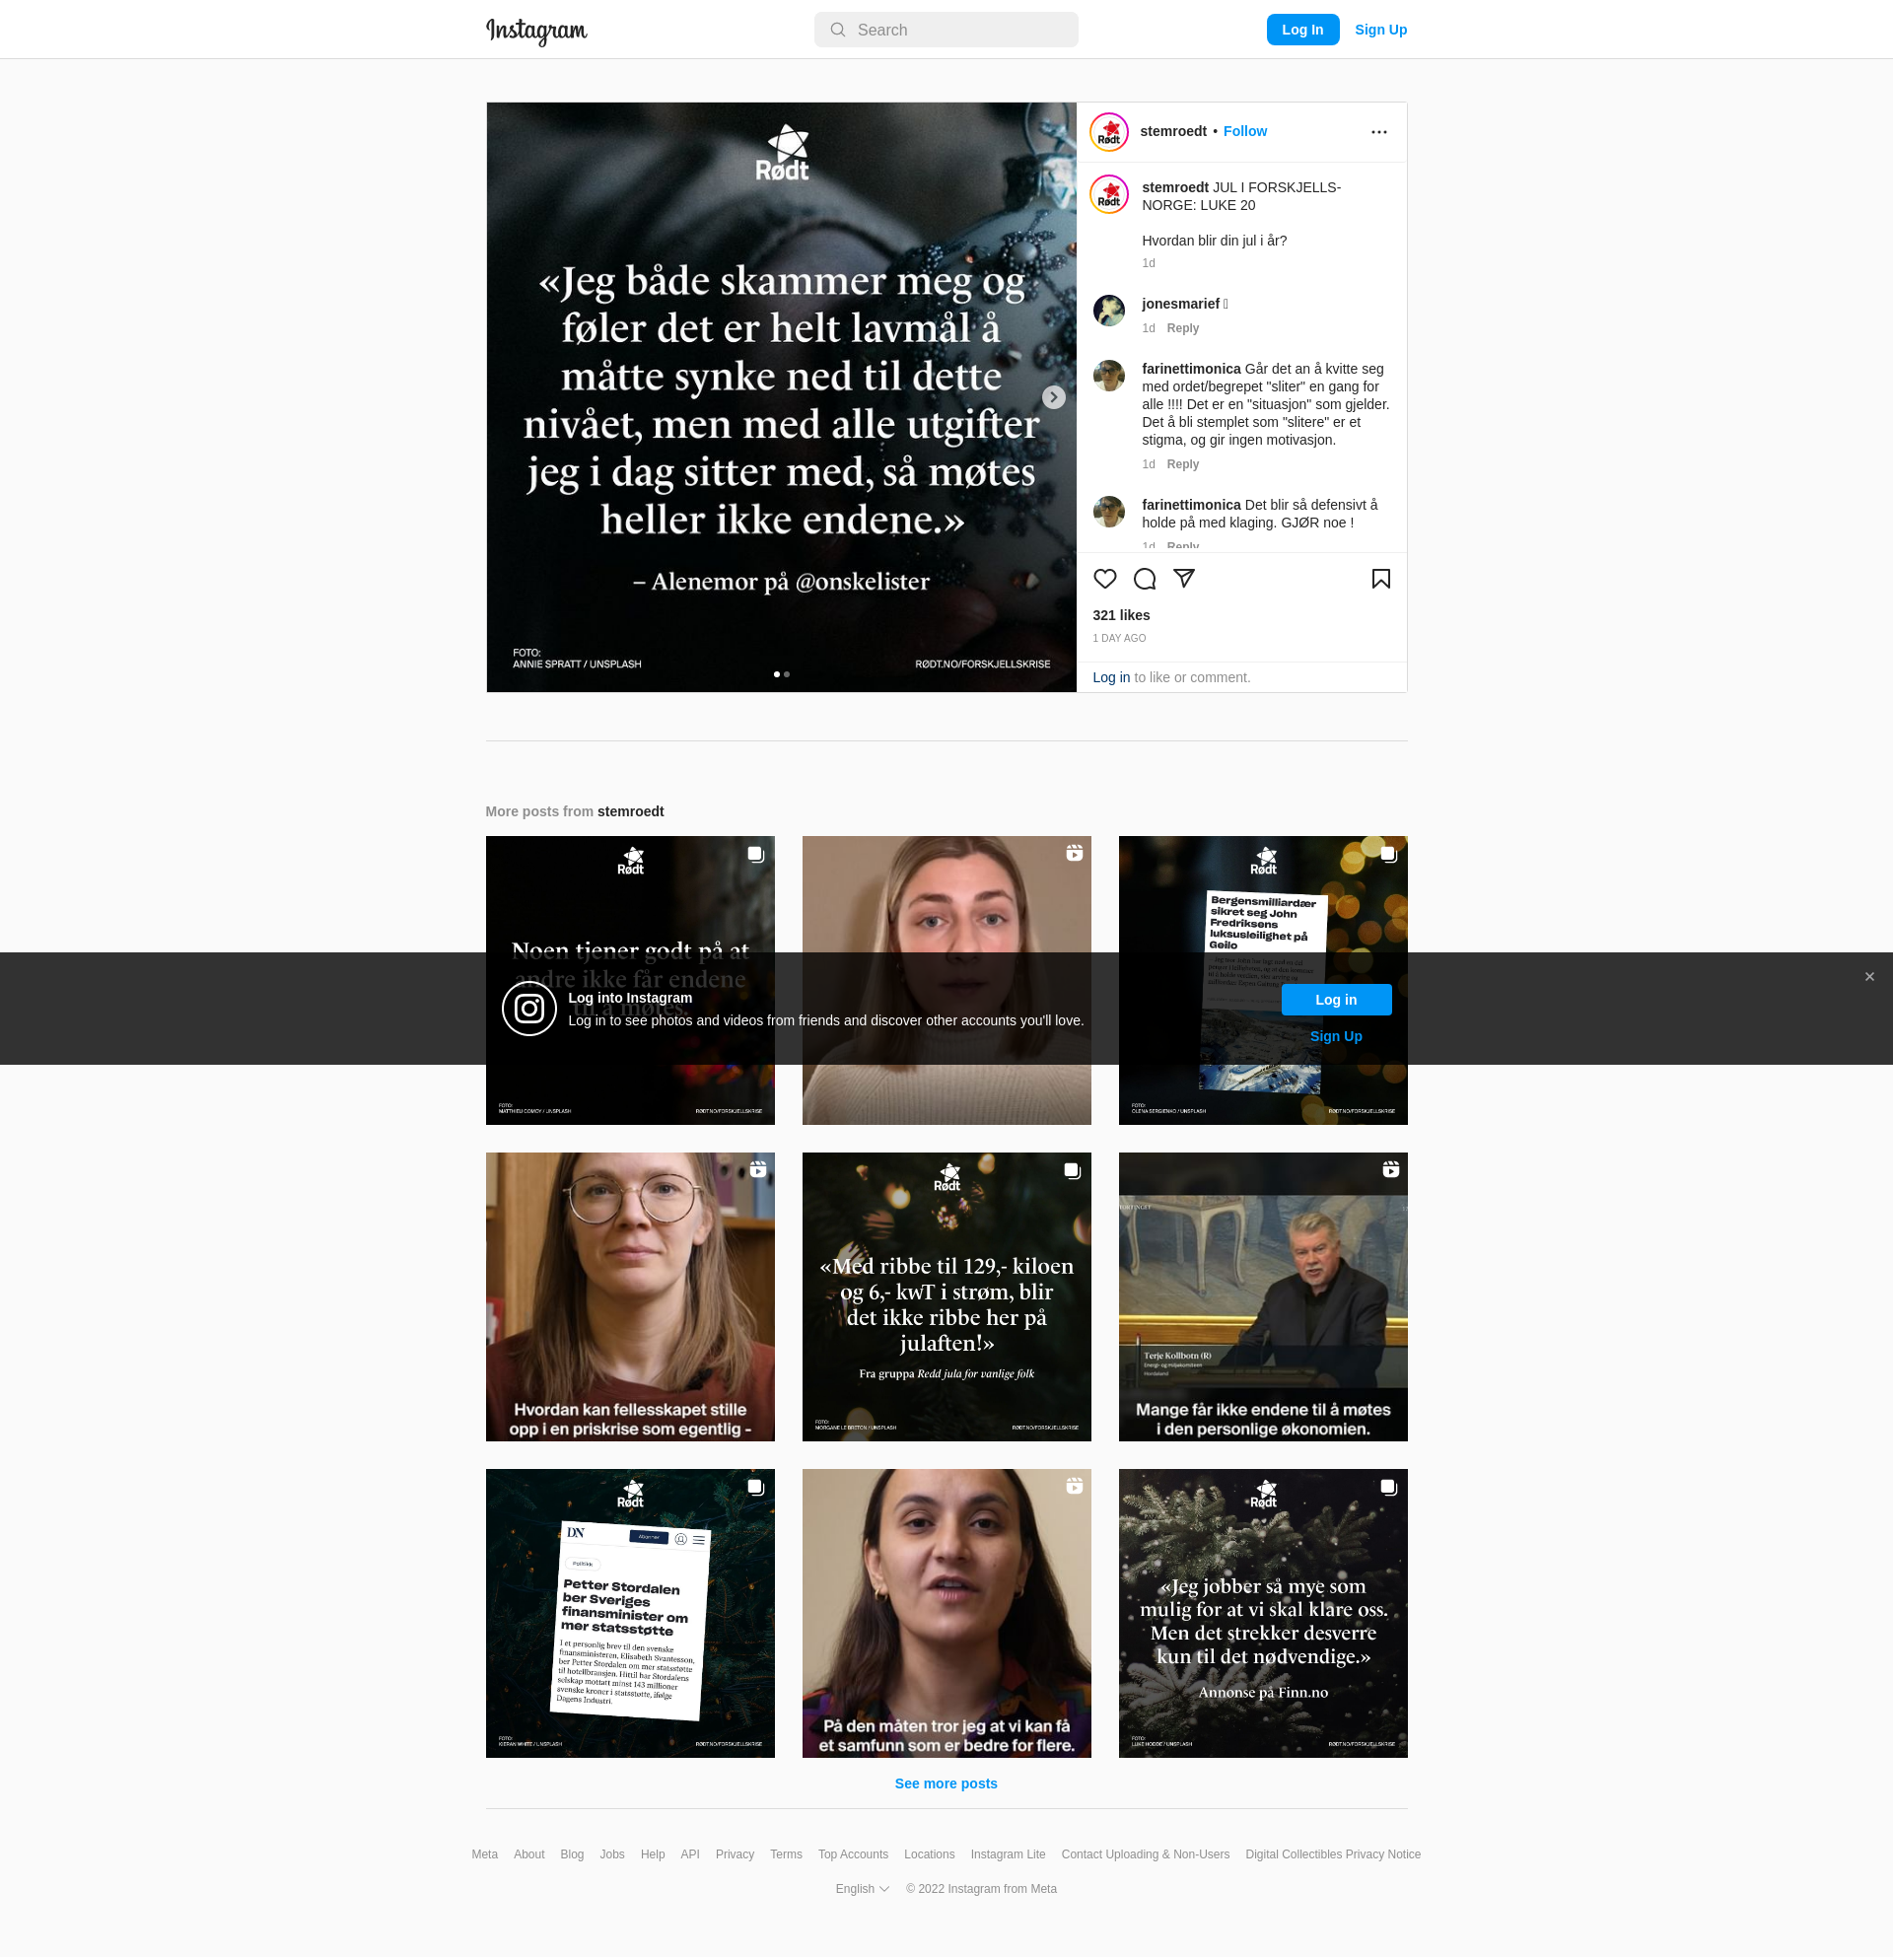1893x1957 pixels.
Task: Open the avatar beside the "sliter" comment
Action: point(1108,376)
